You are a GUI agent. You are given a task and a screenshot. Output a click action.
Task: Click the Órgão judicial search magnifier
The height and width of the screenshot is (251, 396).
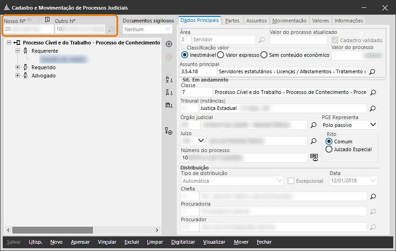coord(314,125)
